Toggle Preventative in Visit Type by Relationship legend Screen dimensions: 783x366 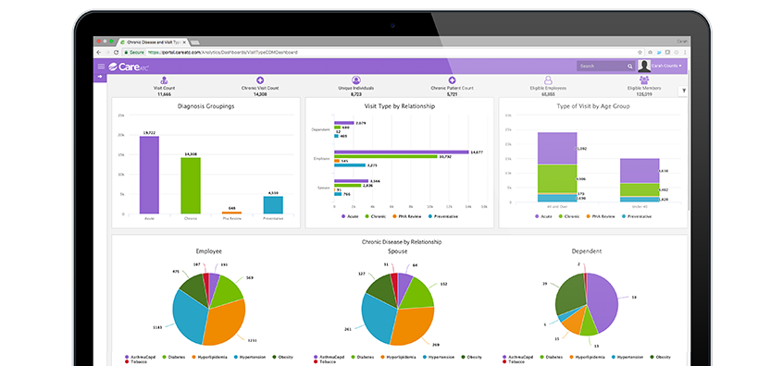point(443,216)
